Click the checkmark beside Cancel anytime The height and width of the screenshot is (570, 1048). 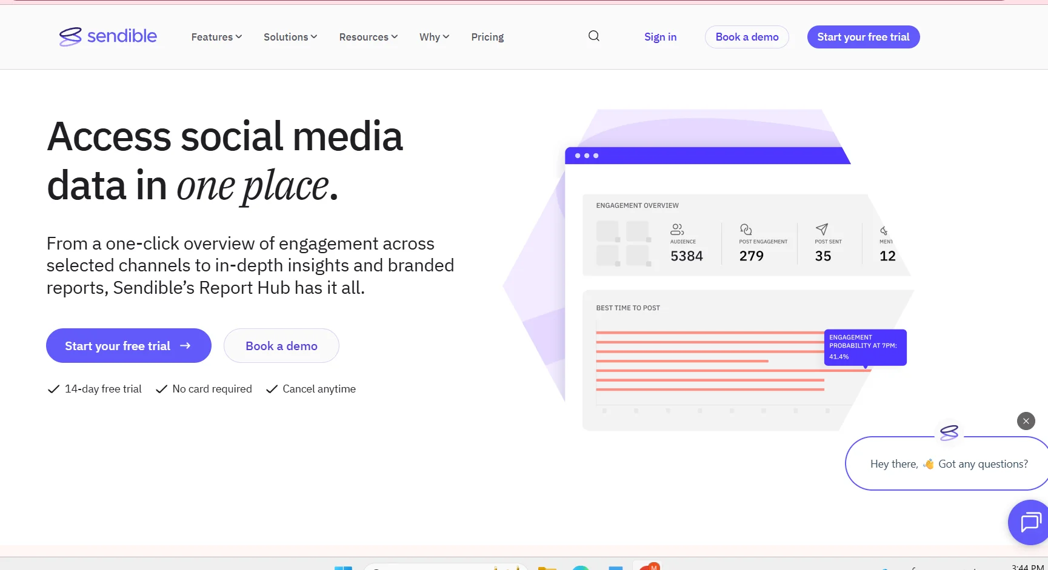[x=271, y=389]
